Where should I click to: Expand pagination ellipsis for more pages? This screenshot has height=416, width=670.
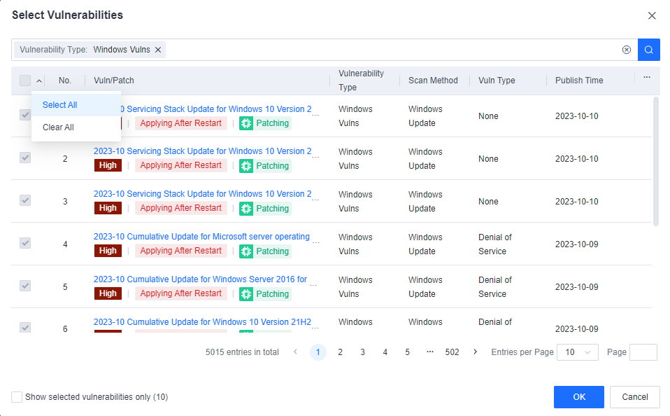point(429,352)
